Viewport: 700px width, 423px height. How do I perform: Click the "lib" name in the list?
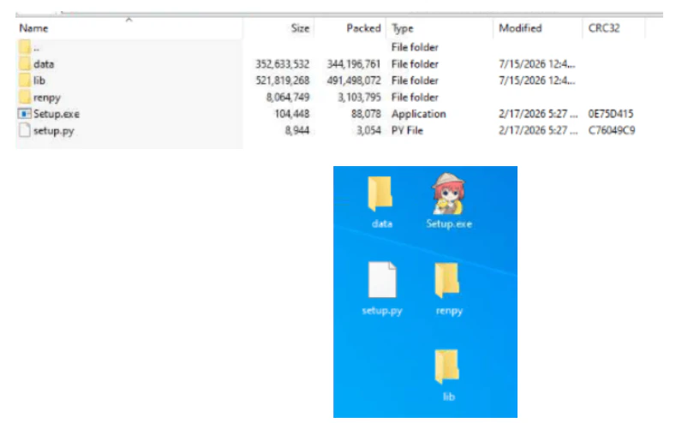tap(39, 80)
